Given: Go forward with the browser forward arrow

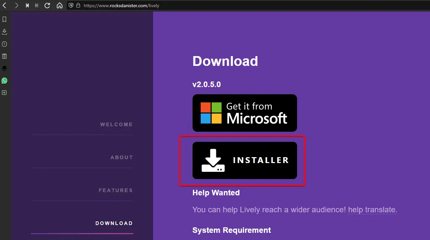Looking at the screenshot, I should [17, 6].
